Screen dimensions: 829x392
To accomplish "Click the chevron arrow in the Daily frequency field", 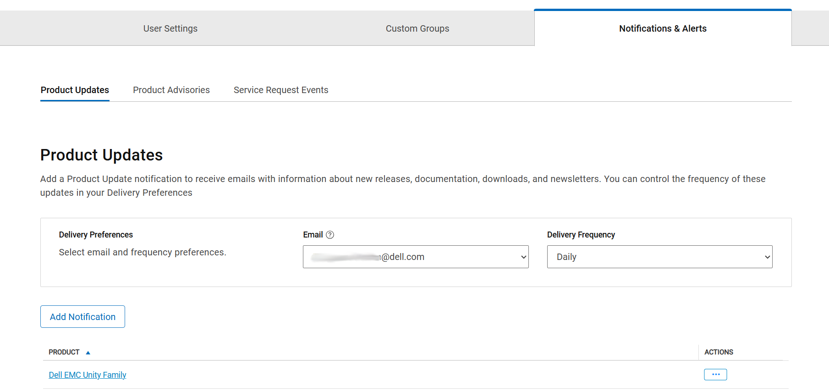I will [767, 257].
